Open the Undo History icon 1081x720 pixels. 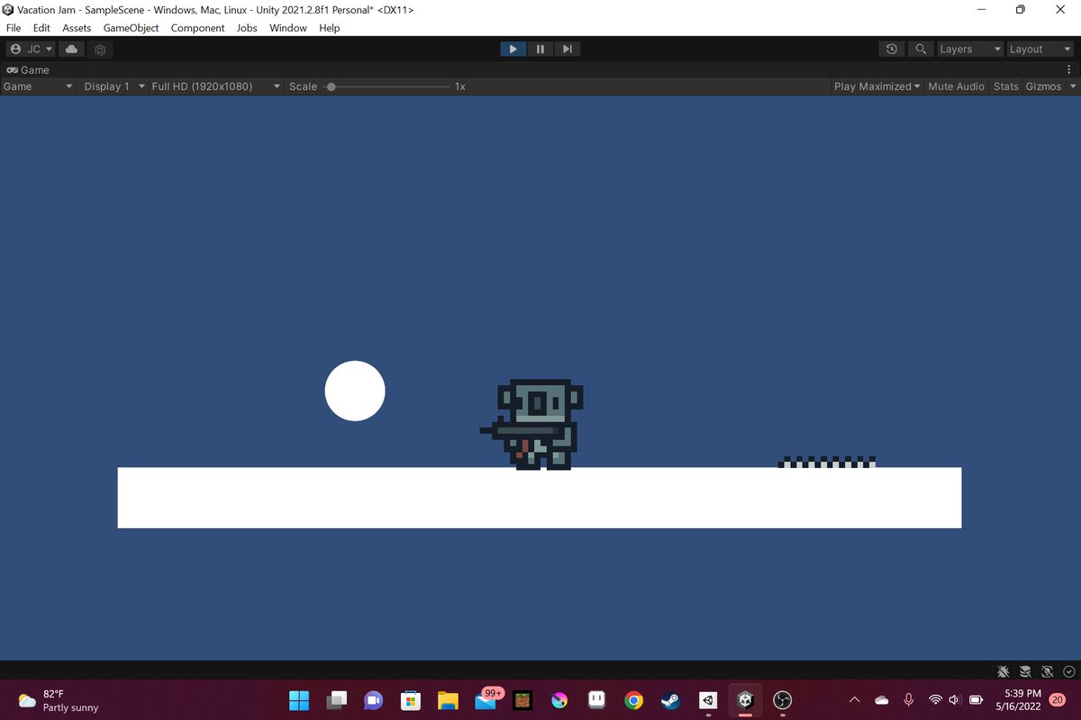[x=892, y=49]
